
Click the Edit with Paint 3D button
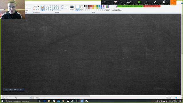(117, 8)
